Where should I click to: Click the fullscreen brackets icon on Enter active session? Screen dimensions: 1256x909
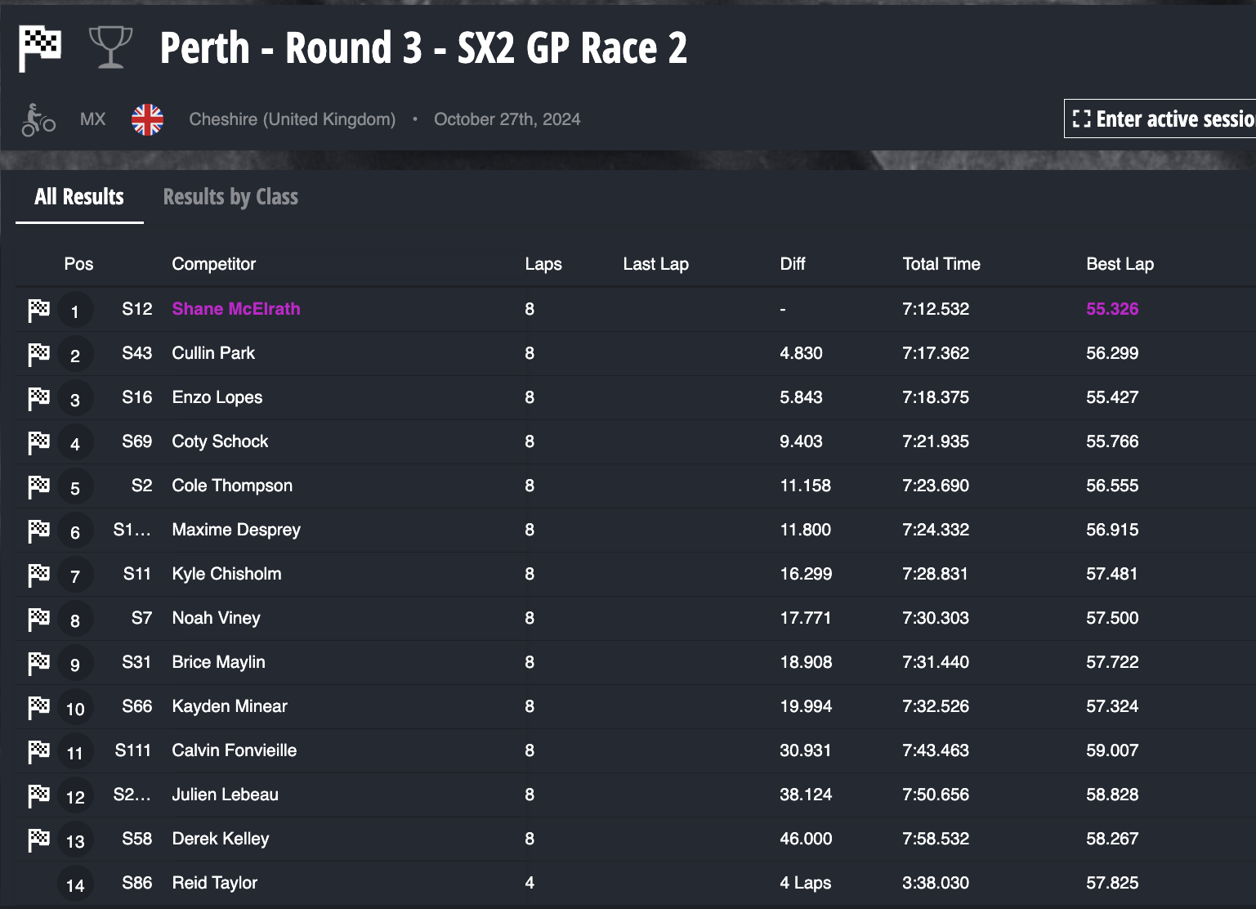[1081, 119]
